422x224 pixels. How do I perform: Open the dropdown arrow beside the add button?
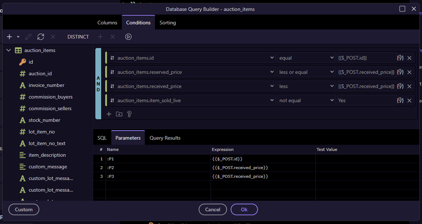[x=18, y=37]
